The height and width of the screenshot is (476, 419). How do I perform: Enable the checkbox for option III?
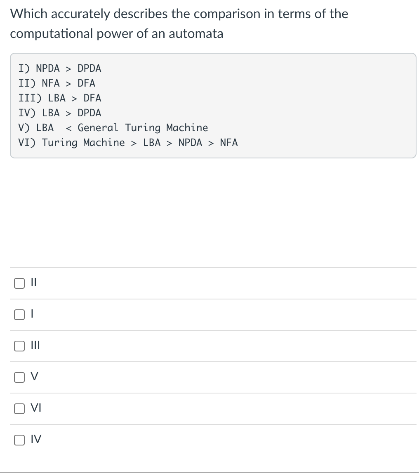coord(19,346)
